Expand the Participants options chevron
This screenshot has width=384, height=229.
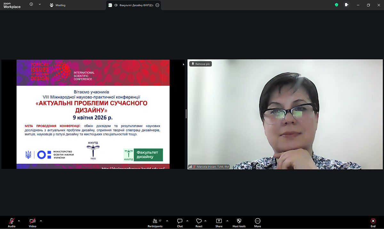[167, 221]
